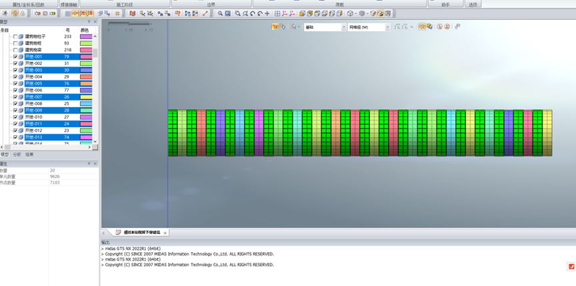Click the 属性/坐标系/函数 ribbon group label
This screenshot has height=286, width=576.
[28, 5]
